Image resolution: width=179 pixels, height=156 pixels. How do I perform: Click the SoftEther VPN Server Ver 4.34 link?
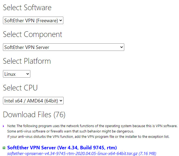point(62,148)
